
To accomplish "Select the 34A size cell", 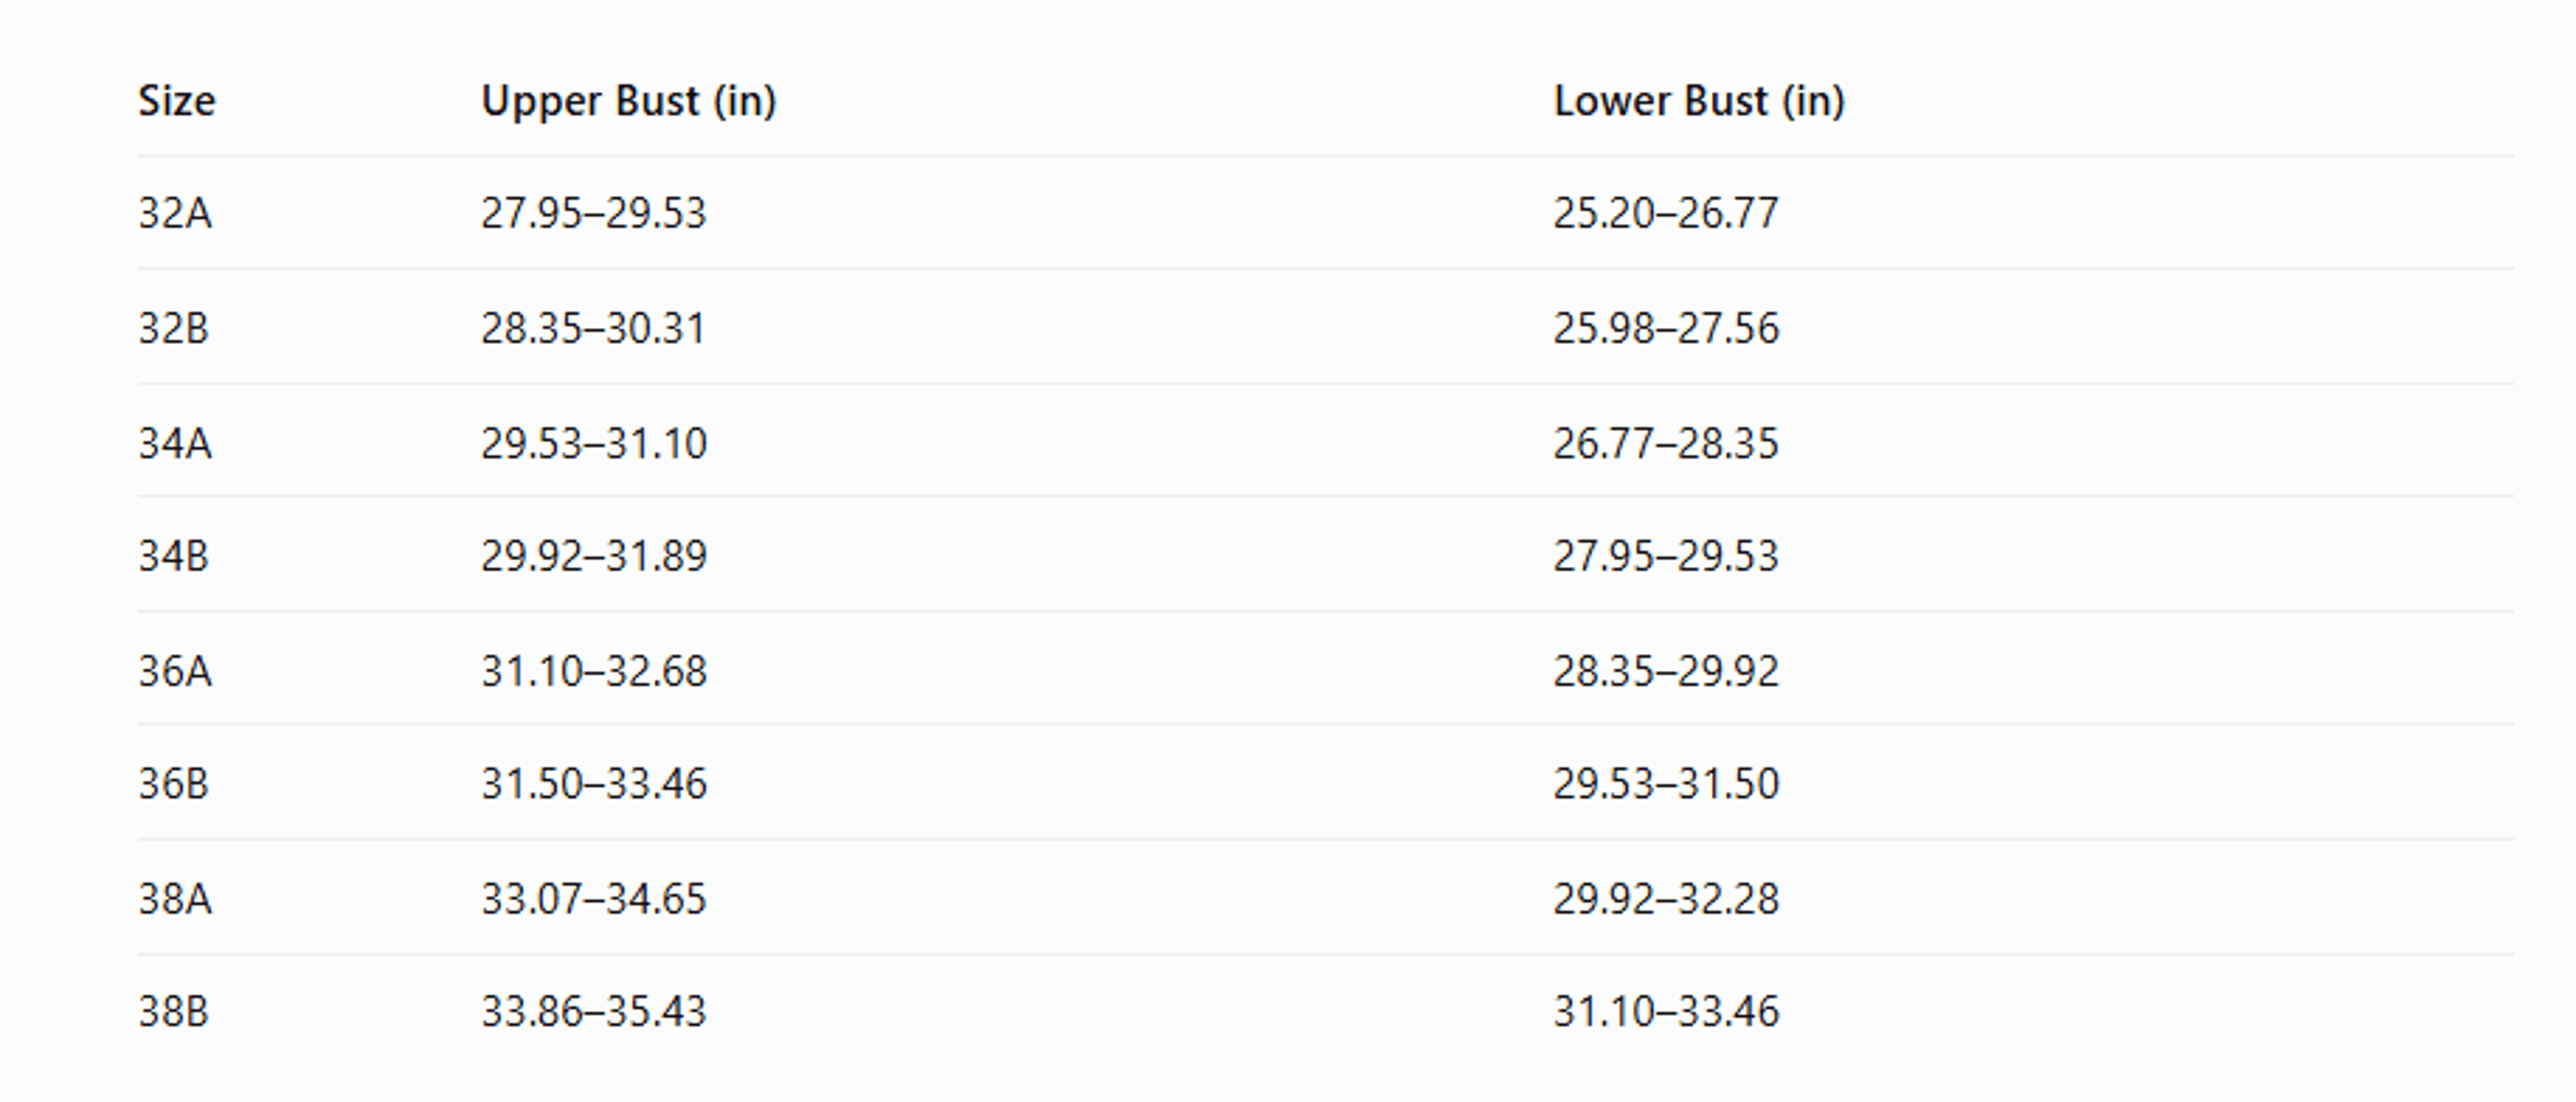I will point(175,443).
